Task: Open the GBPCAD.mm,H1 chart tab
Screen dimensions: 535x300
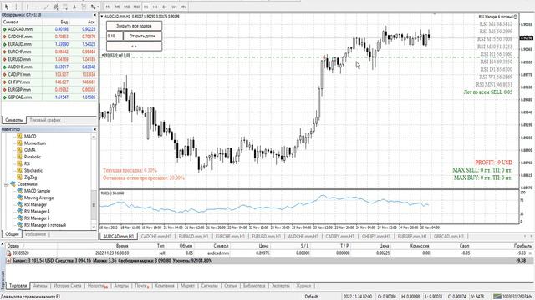Action: point(448,236)
